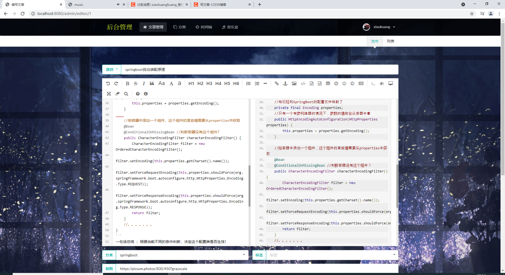The image size is (505, 275).
Task: Capitalize first letter with Aa icon
Action: [x=161, y=83]
